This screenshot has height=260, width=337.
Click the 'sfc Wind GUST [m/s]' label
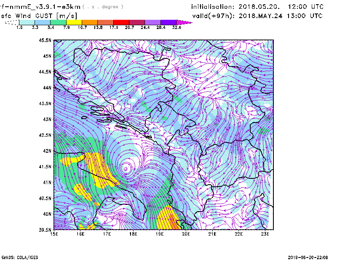(x=39, y=16)
